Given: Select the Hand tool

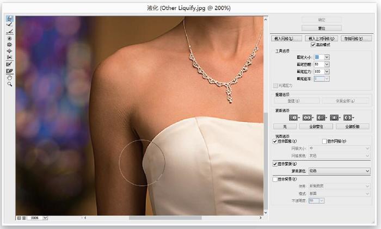Looking at the screenshot, I should 10,77.
